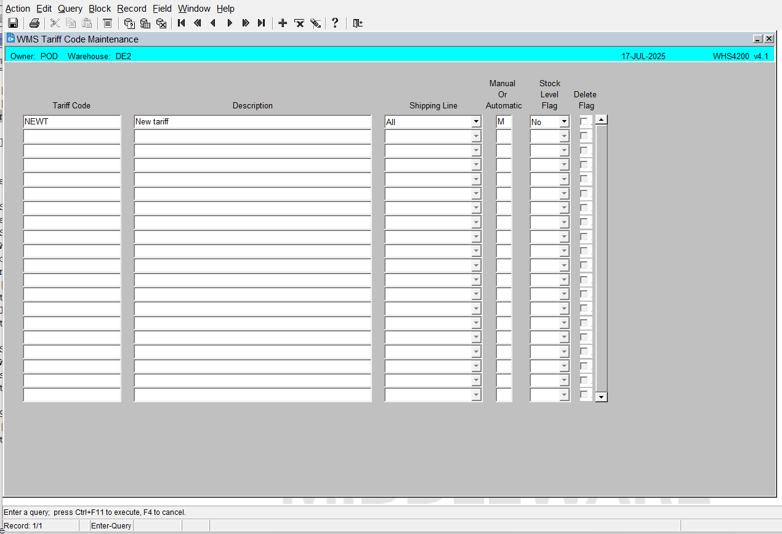
Task: Click the Enter Query icon
Action: coord(129,23)
